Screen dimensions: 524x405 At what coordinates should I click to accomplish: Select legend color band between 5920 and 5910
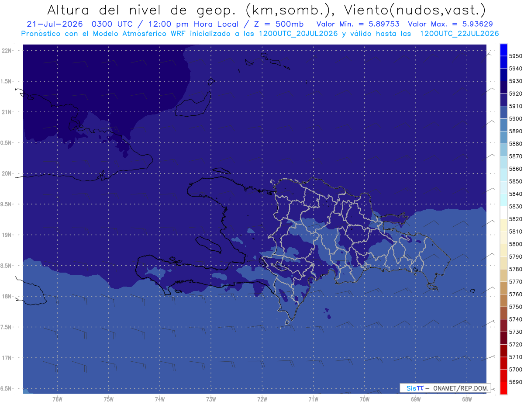[x=503, y=100]
